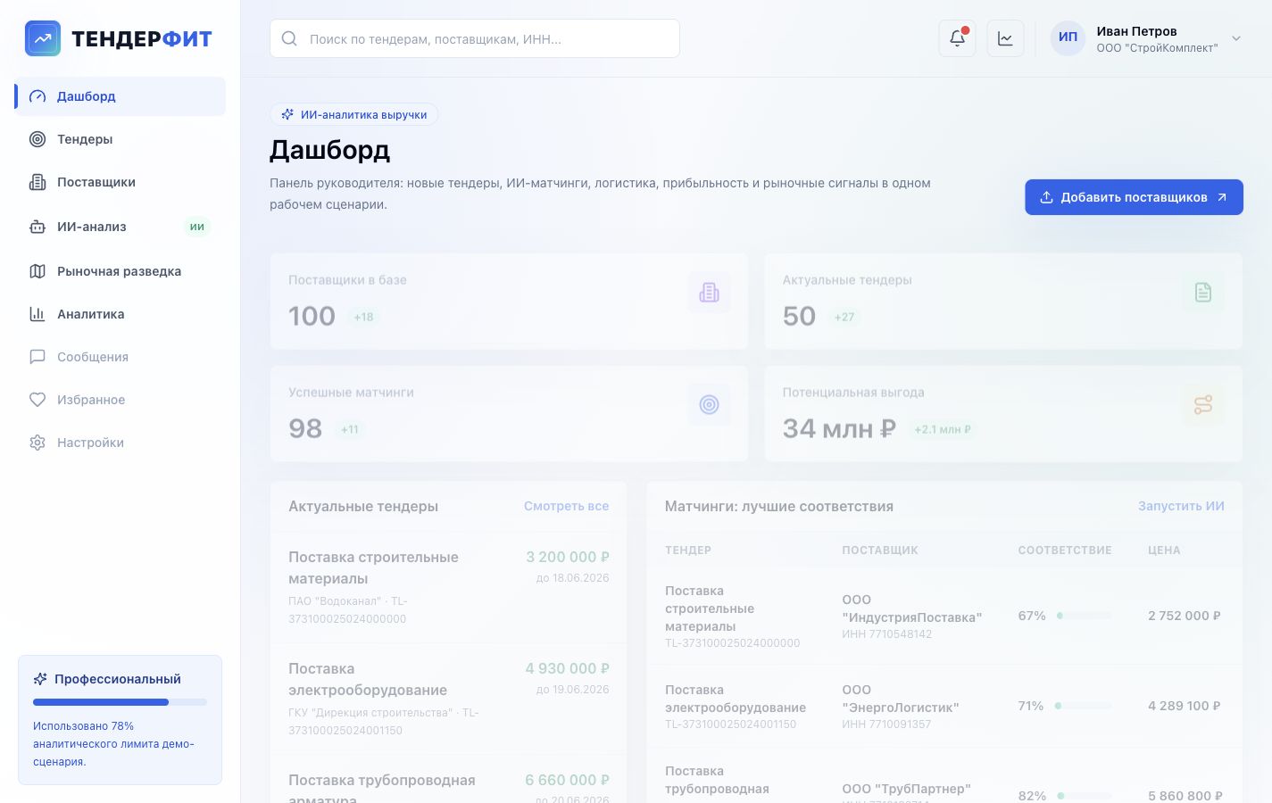Open the notifications bell
Image resolution: width=1272 pixels, height=803 pixels.
click(957, 38)
